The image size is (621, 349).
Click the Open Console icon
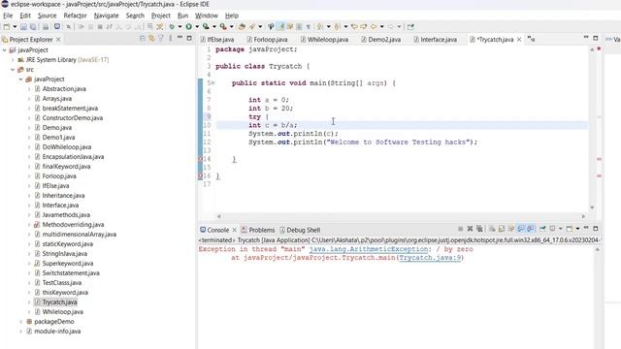pos(570,229)
